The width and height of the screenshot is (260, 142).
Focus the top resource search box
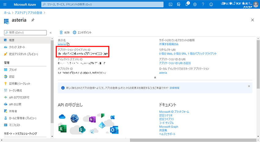pos(102,5)
